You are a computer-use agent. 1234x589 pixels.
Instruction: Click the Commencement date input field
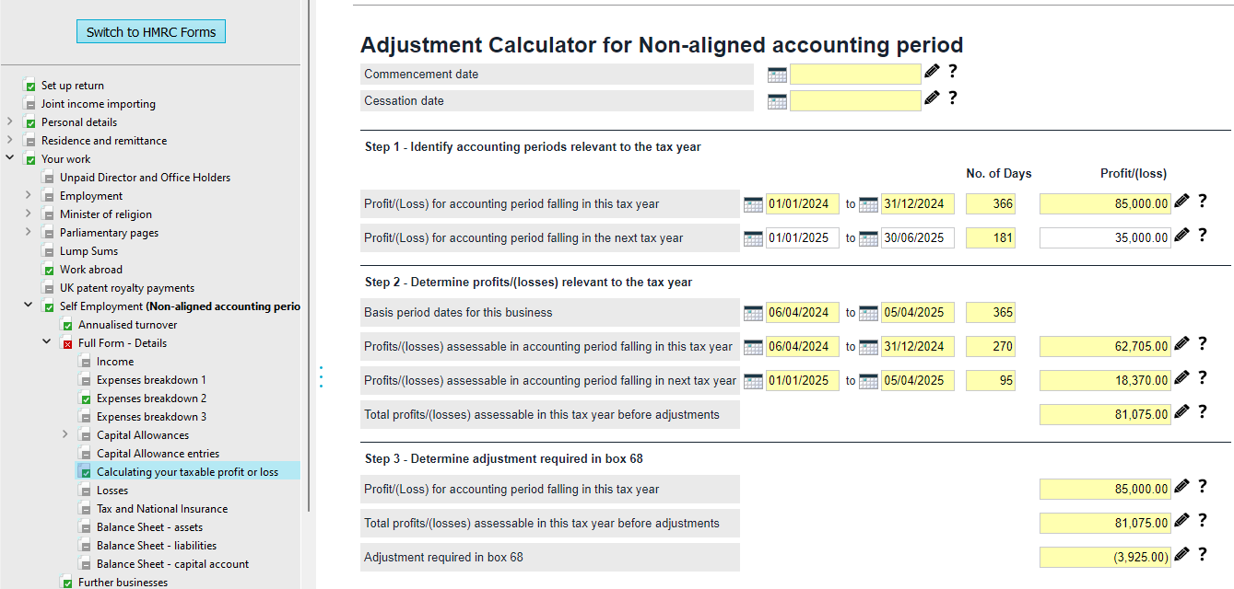pos(855,75)
